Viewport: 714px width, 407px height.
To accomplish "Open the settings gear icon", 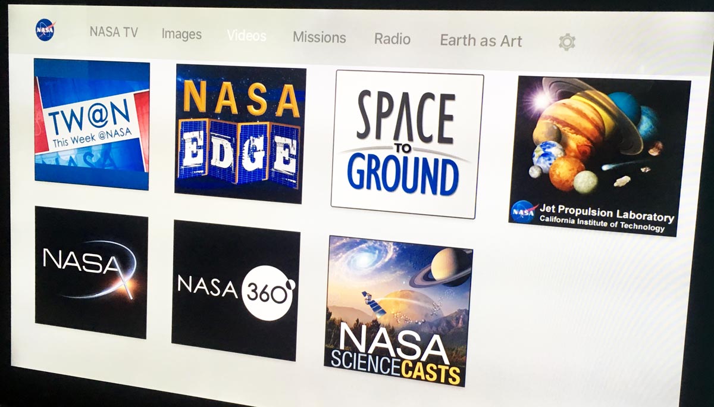I will click(567, 42).
